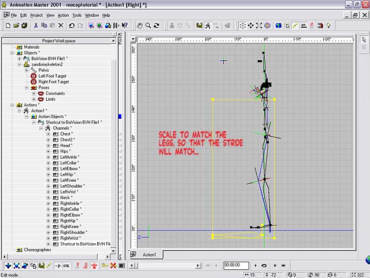Expand the Pelvis bone node
The width and height of the screenshot is (370, 278).
coord(26,70)
